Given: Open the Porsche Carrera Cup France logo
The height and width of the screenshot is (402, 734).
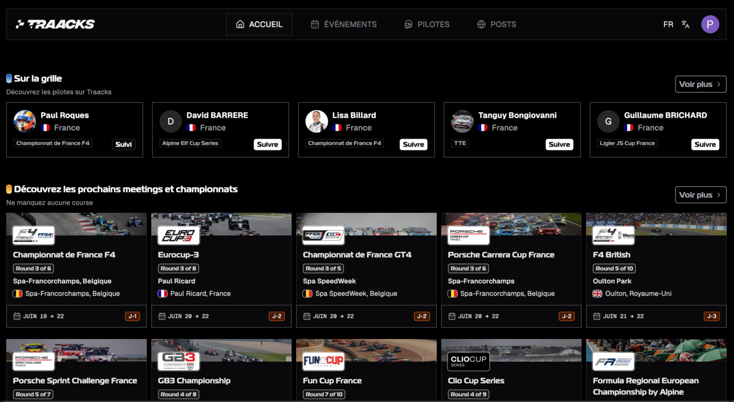Looking at the screenshot, I should (469, 235).
